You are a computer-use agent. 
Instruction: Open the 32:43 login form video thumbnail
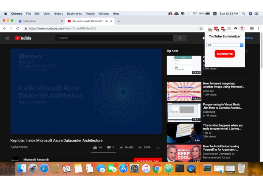point(184,65)
